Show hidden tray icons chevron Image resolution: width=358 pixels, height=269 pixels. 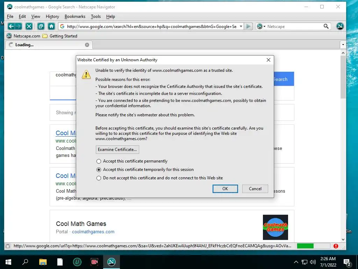tap(296, 262)
